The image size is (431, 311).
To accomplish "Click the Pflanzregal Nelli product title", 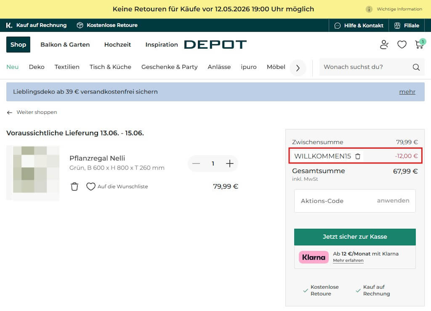I will (x=97, y=158).
